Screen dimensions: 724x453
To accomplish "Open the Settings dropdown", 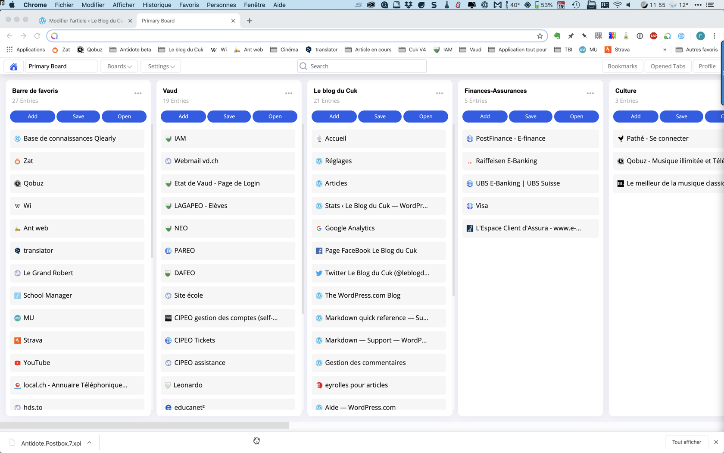I will [x=161, y=66].
